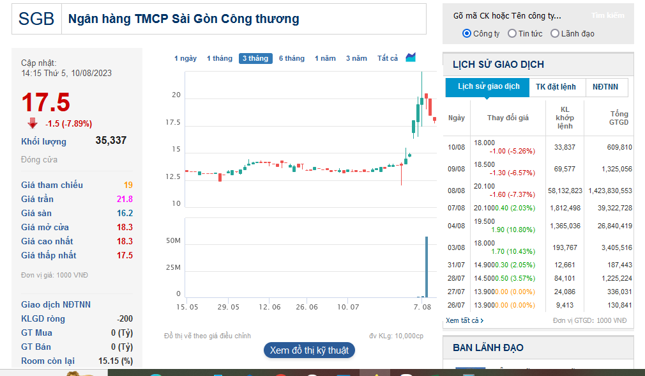Click the Khối lượng label

pyautogui.click(x=43, y=141)
